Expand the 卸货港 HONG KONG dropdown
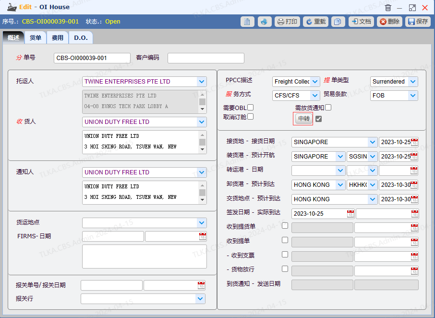Screen dimensions: 435x318 click(x=340, y=185)
